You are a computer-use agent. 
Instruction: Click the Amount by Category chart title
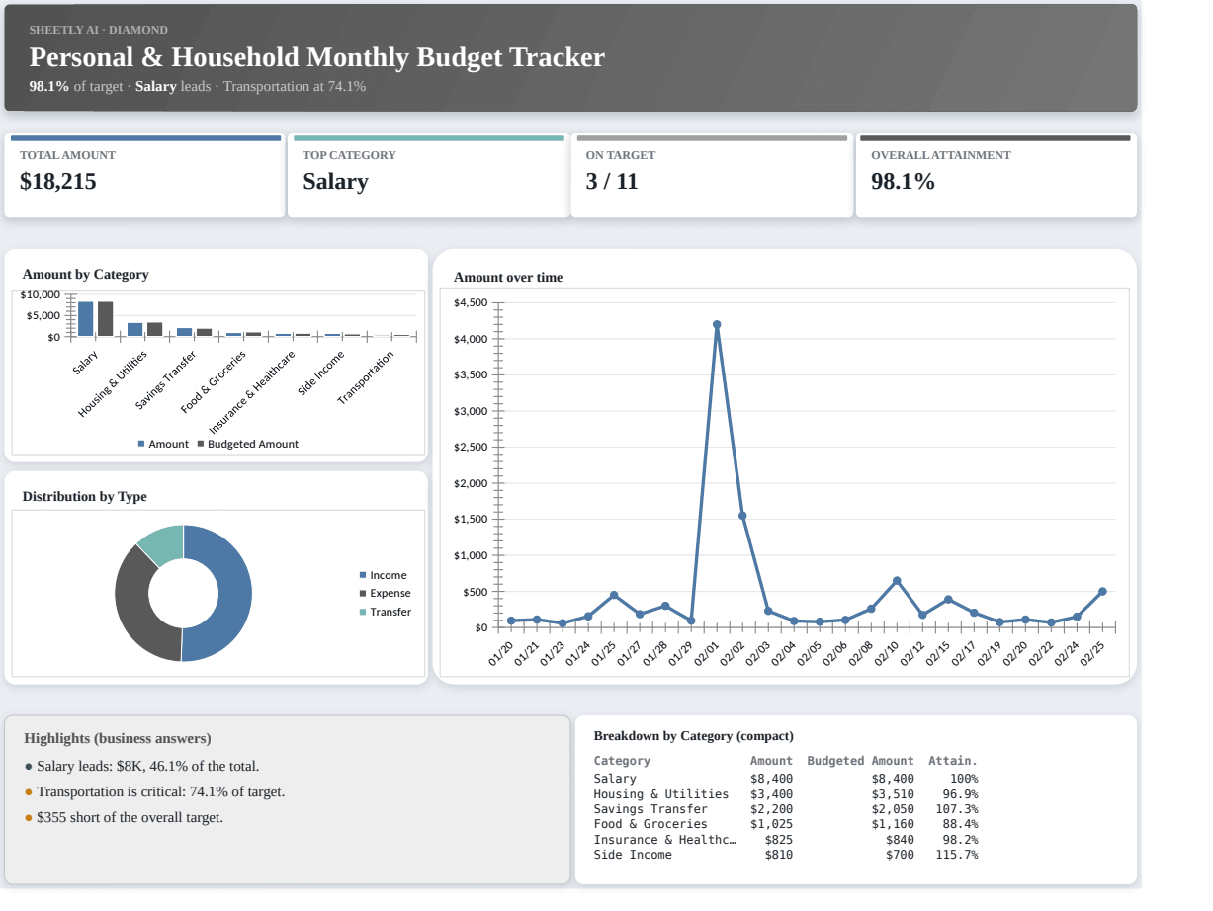(x=86, y=274)
